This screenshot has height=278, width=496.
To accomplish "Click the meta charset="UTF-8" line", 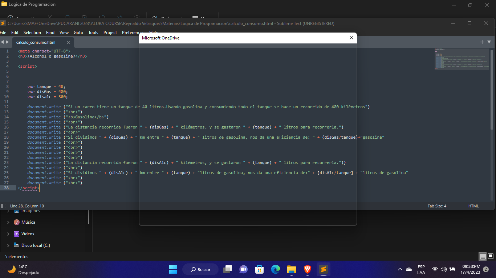I will 44,51.
